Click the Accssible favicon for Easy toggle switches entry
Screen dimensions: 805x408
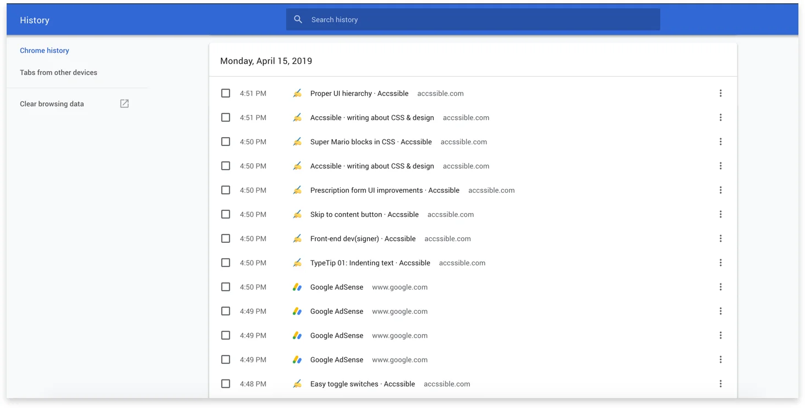[x=298, y=384]
